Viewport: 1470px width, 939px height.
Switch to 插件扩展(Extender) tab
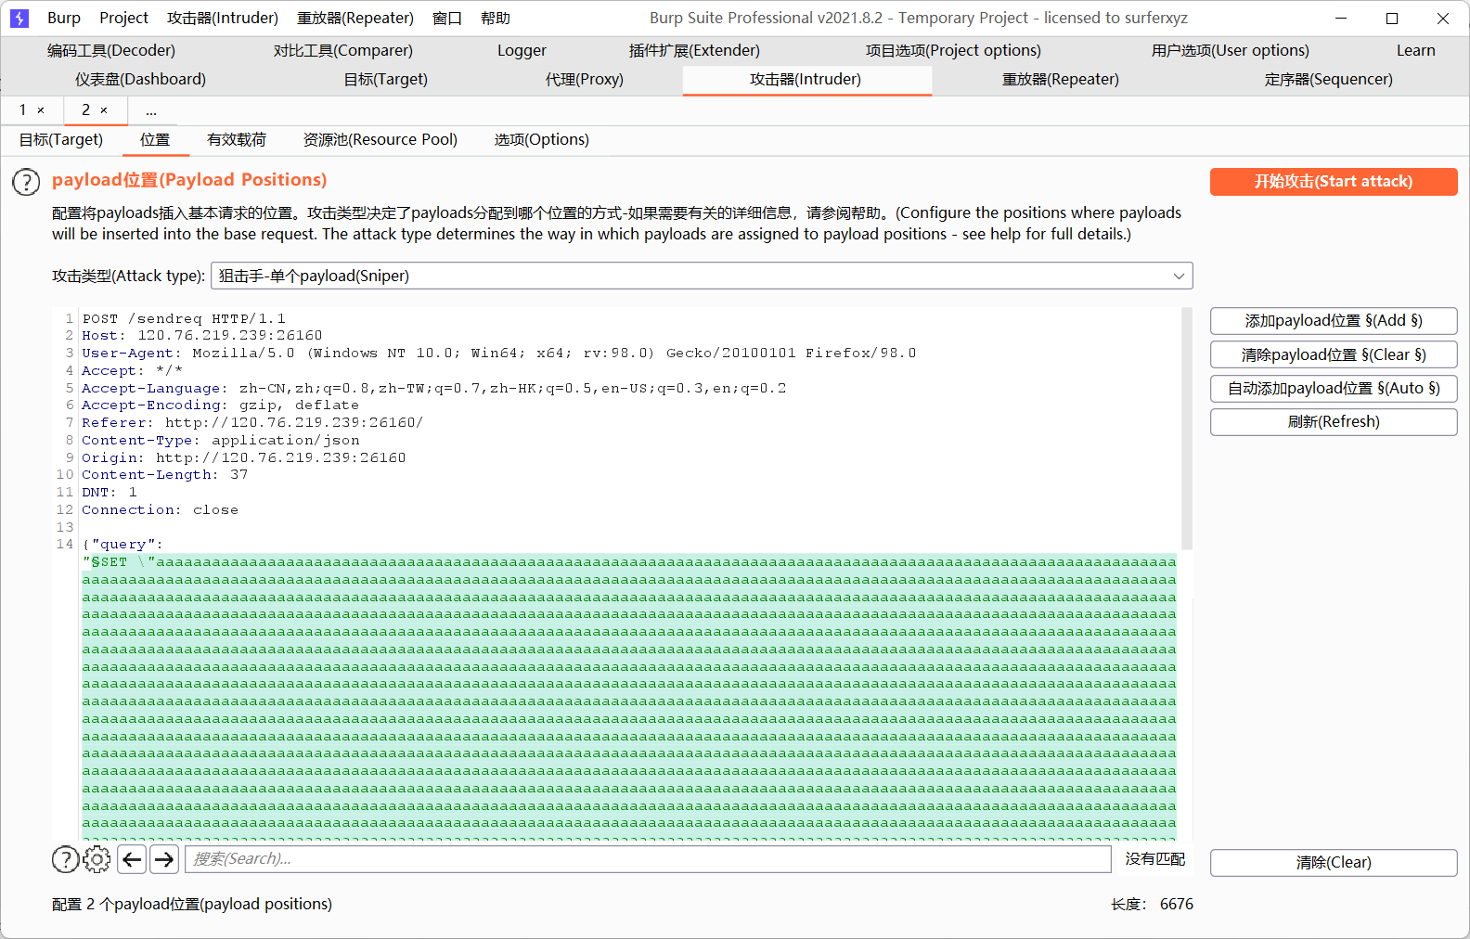pos(694,50)
